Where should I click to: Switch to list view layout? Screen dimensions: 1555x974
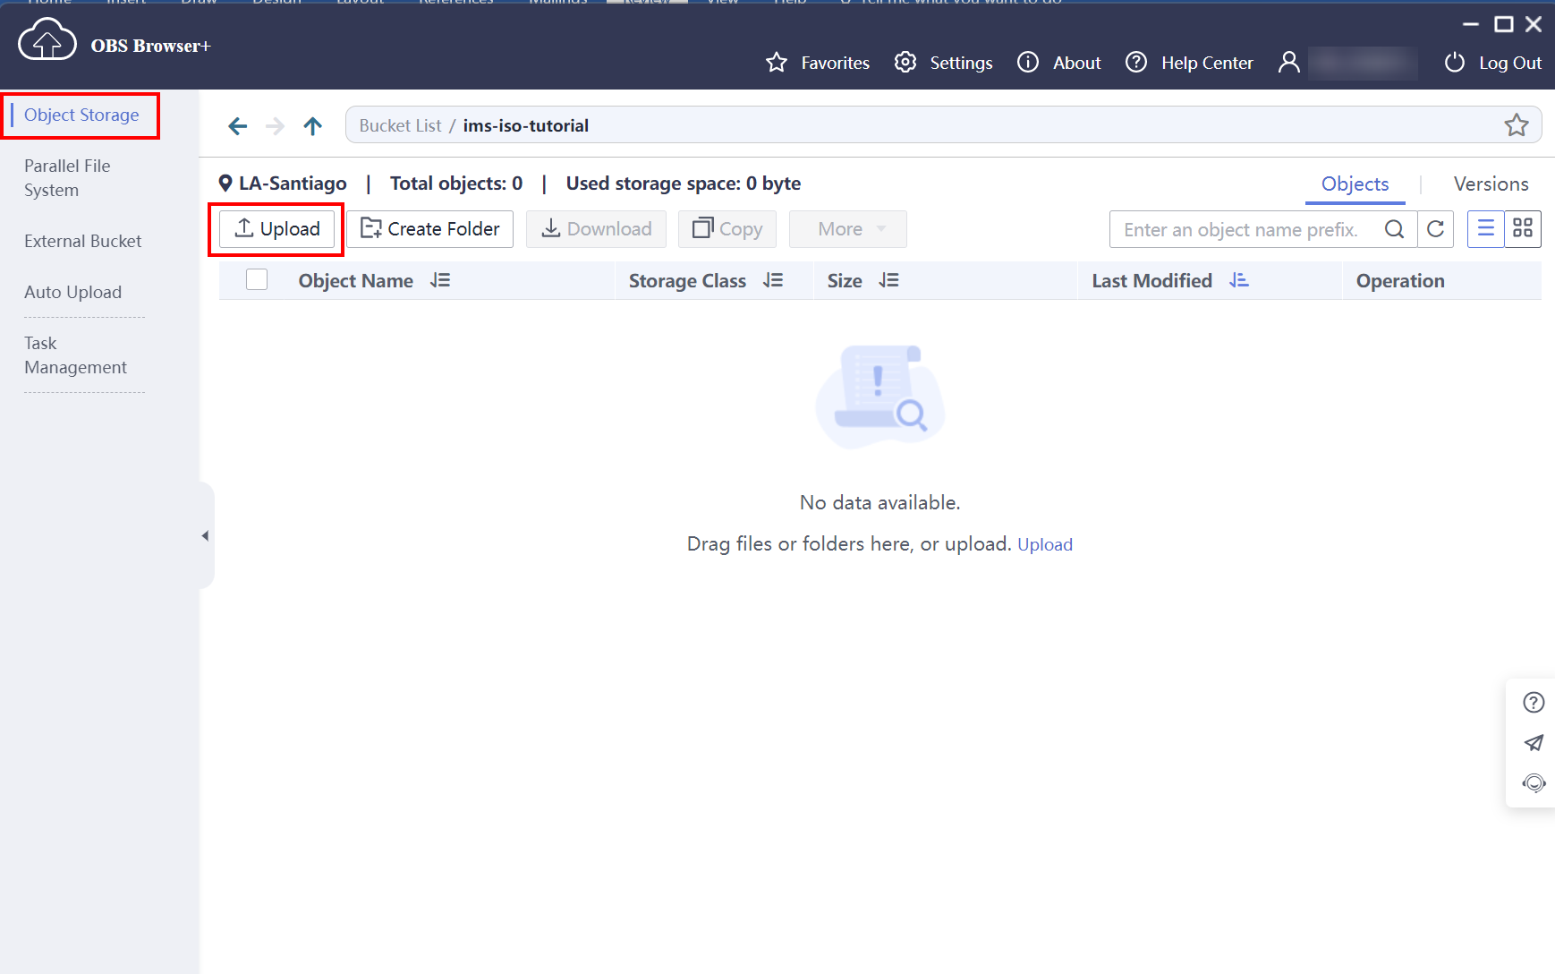tap(1485, 229)
